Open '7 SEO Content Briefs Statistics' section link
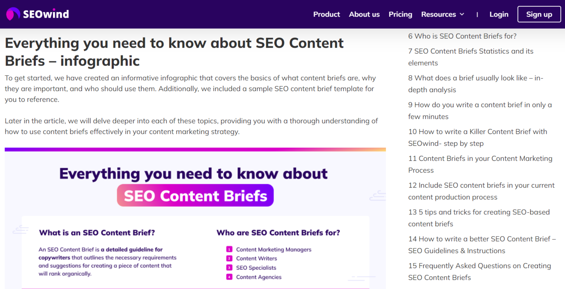This screenshot has width=565, height=289. (x=471, y=57)
